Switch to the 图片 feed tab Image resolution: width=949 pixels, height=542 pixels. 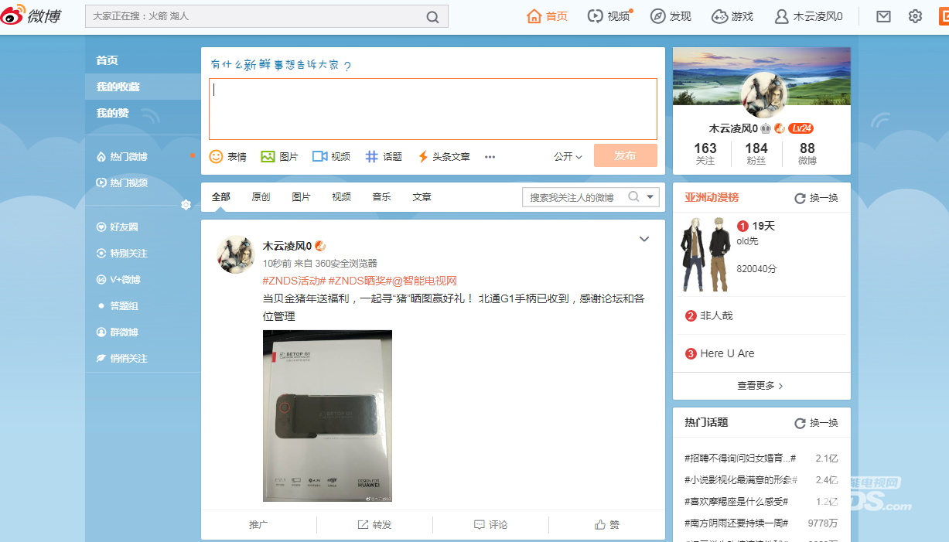point(301,197)
